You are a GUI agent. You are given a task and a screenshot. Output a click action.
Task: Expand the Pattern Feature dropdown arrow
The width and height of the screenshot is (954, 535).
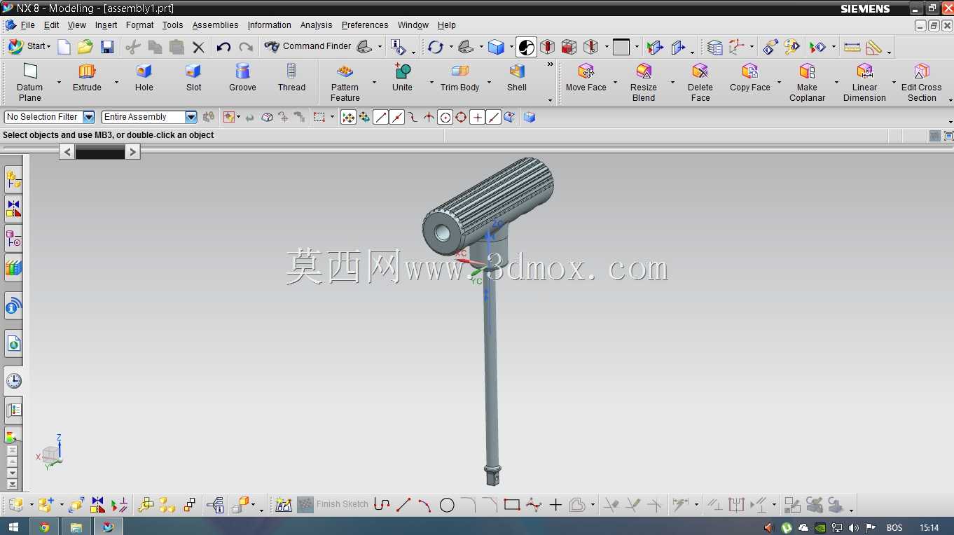(x=374, y=83)
